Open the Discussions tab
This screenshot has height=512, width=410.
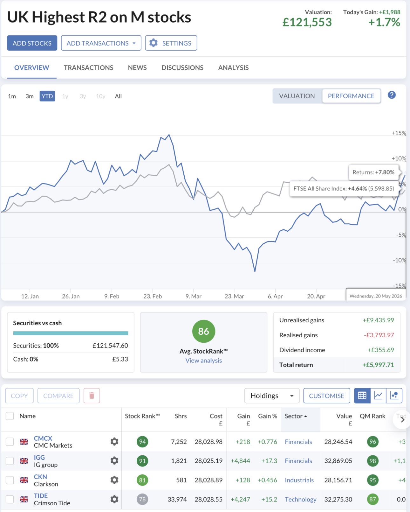(x=182, y=68)
